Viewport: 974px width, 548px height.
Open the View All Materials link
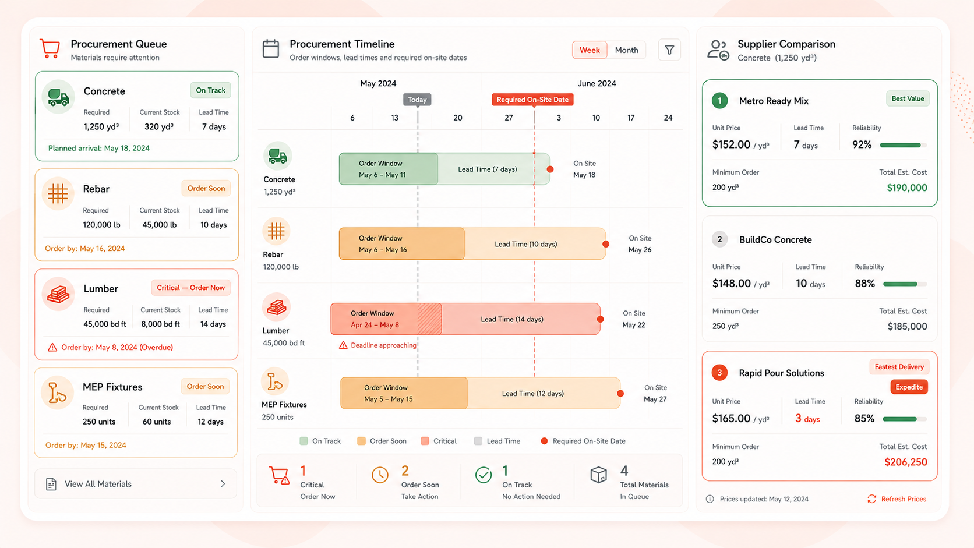coord(136,484)
